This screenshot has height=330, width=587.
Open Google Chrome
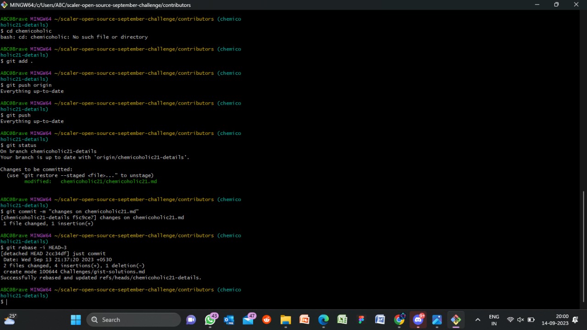tap(399, 319)
